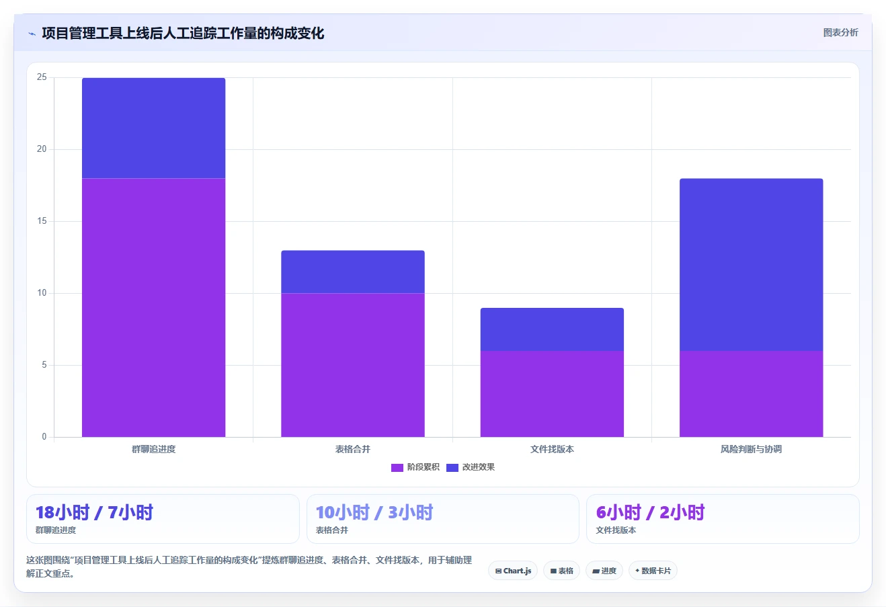Click the 风险判断与协调 x-axis label
886x607 pixels.
751,449
